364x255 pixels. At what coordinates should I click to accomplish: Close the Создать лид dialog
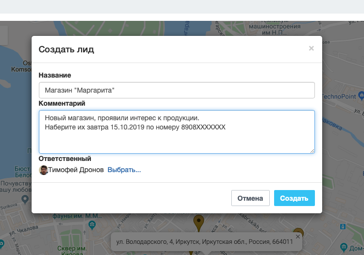point(311,48)
